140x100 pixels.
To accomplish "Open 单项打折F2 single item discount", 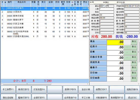I will coord(24,89).
